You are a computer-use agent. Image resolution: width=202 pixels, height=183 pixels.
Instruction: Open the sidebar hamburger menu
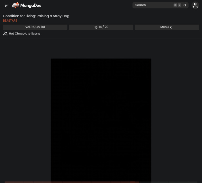tap(7, 5)
